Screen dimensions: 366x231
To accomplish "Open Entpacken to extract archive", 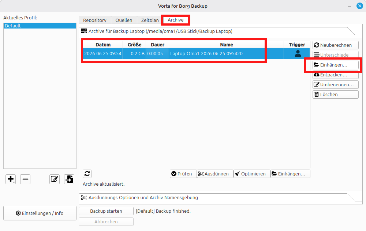I will tap(335, 75).
